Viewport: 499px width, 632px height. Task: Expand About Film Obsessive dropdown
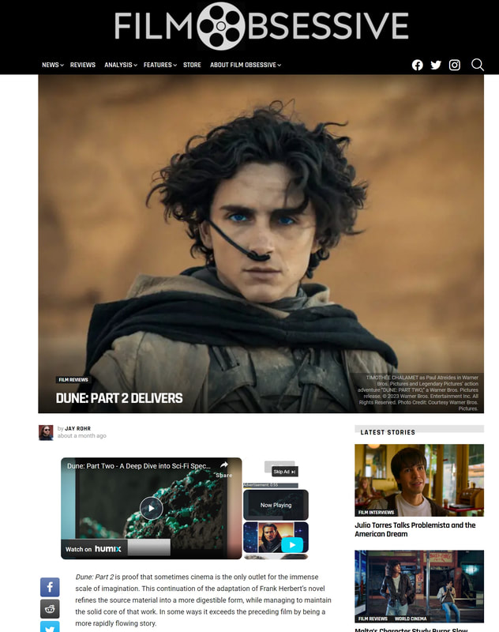pyautogui.click(x=245, y=65)
